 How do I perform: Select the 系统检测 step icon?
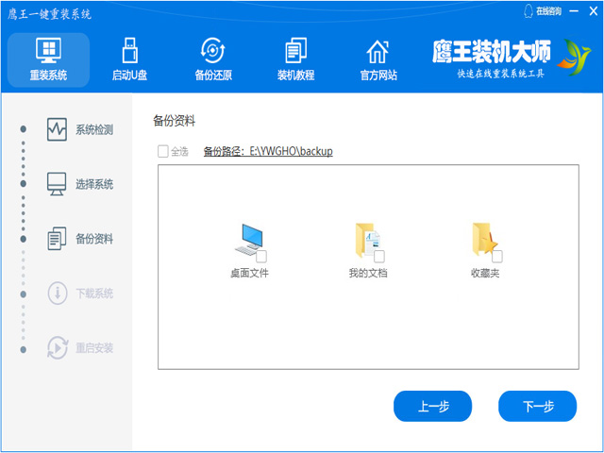(58, 129)
